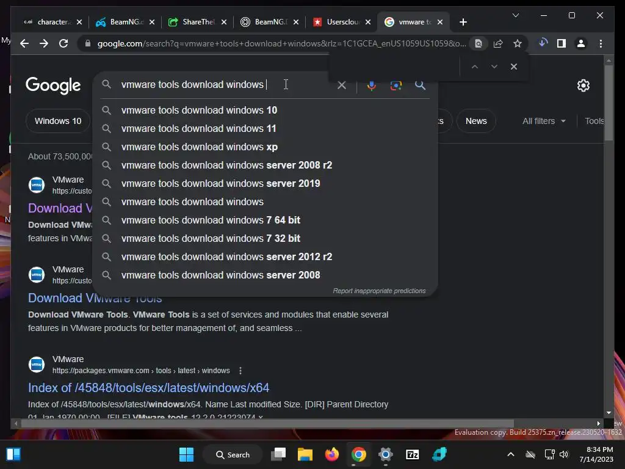Image resolution: width=625 pixels, height=469 pixels.
Task: Select suggestion server 2008 r2
Action: (265, 165)
